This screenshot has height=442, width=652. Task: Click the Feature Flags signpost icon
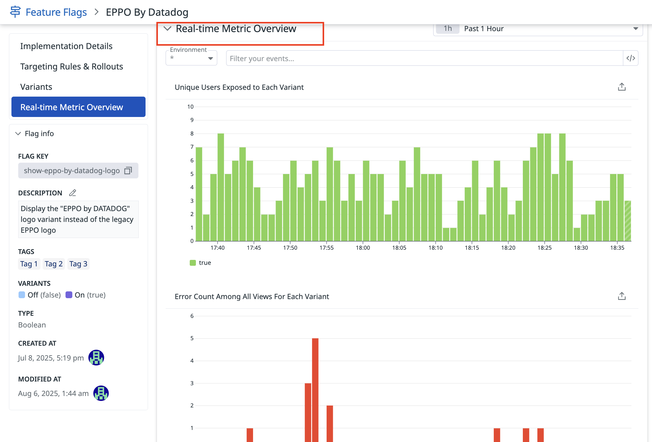click(x=15, y=12)
